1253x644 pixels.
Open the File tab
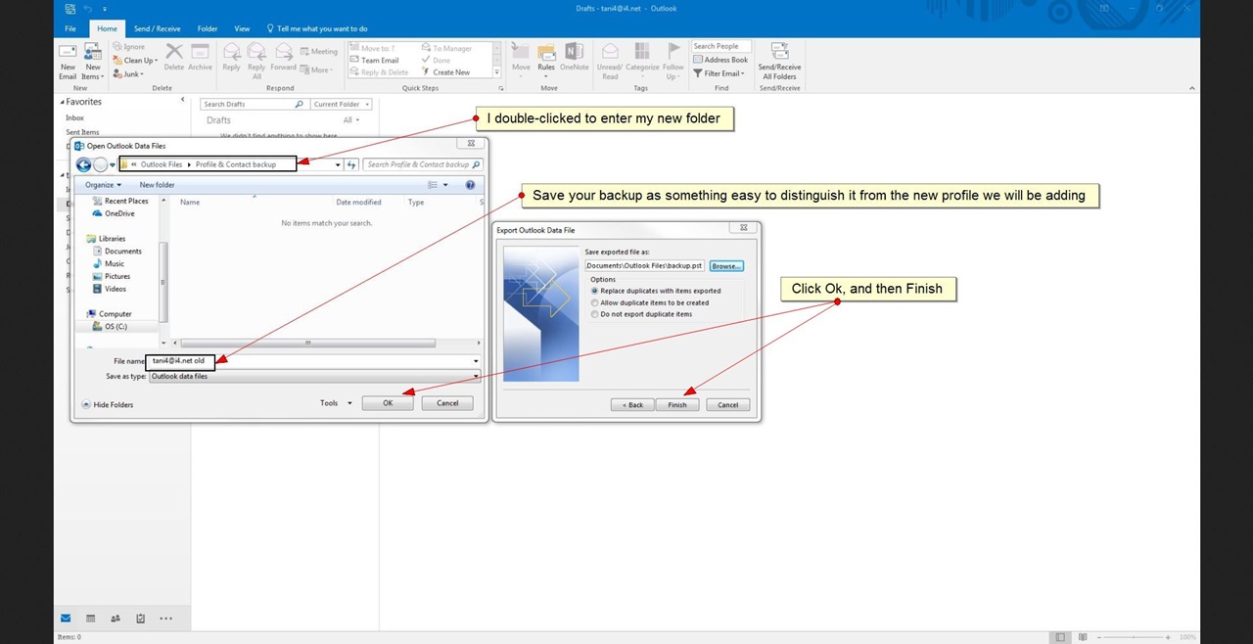(x=70, y=29)
